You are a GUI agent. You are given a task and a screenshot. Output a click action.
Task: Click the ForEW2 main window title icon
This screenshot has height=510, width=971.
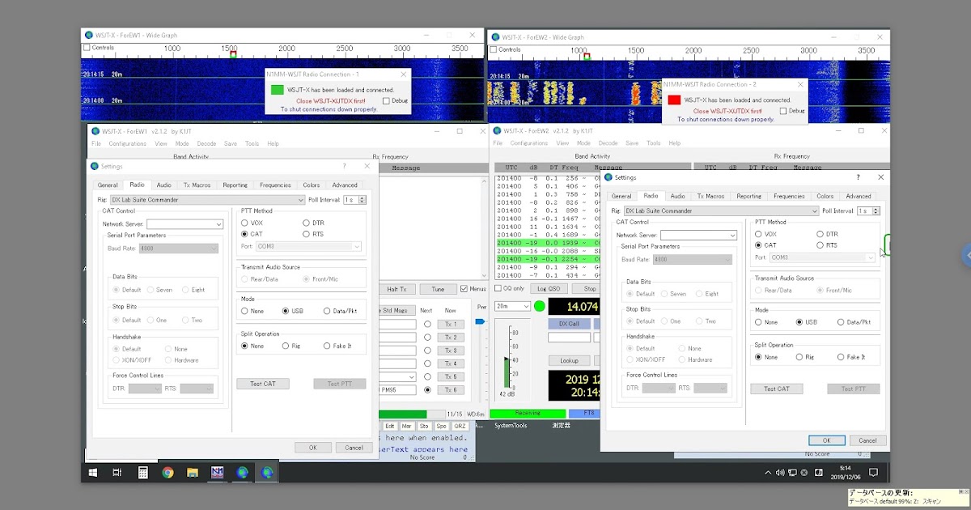point(497,130)
